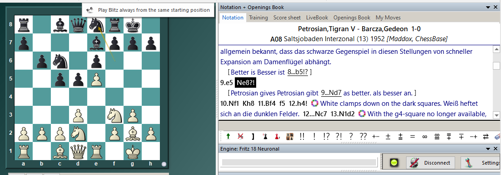
Task: Open engine Settings
Action: (481, 163)
